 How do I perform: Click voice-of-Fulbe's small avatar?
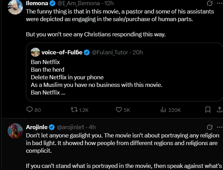35,52
